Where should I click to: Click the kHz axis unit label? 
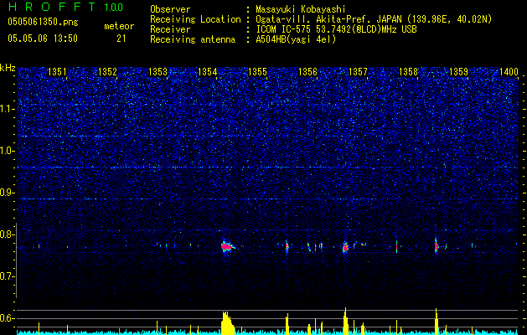pyautogui.click(x=8, y=68)
